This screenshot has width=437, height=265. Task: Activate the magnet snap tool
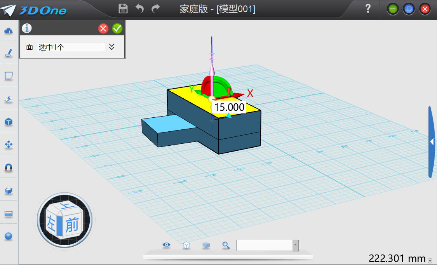[9, 167]
